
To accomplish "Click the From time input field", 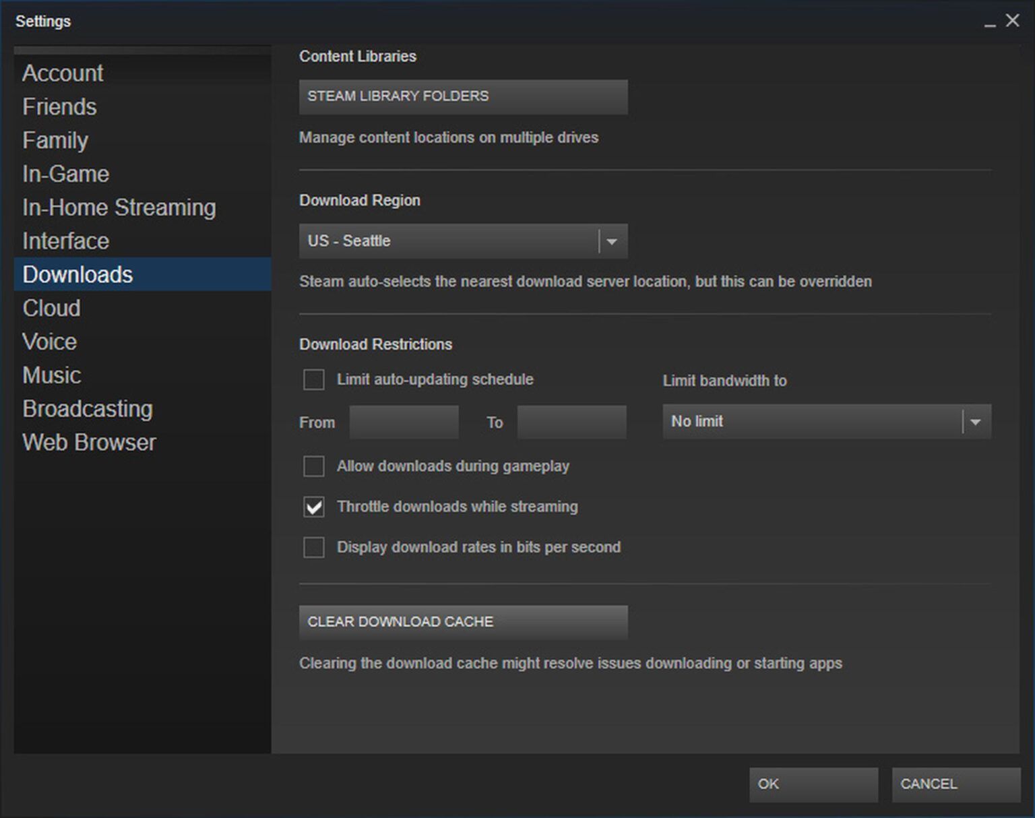I will pos(404,422).
